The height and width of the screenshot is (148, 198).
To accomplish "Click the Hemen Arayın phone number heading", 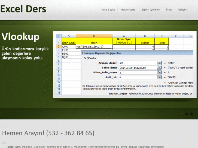I will (x=48, y=133).
